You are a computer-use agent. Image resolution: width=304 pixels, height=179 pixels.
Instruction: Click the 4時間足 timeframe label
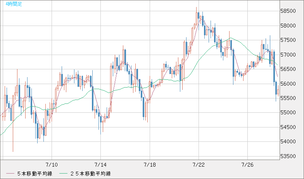point(14,4)
